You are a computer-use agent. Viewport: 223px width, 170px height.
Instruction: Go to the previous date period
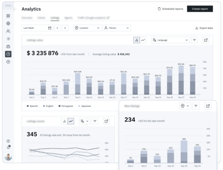[x=57, y=28]
